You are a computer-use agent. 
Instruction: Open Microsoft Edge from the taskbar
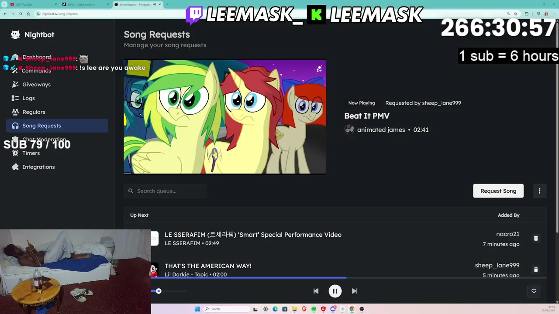tap(275, 309)
